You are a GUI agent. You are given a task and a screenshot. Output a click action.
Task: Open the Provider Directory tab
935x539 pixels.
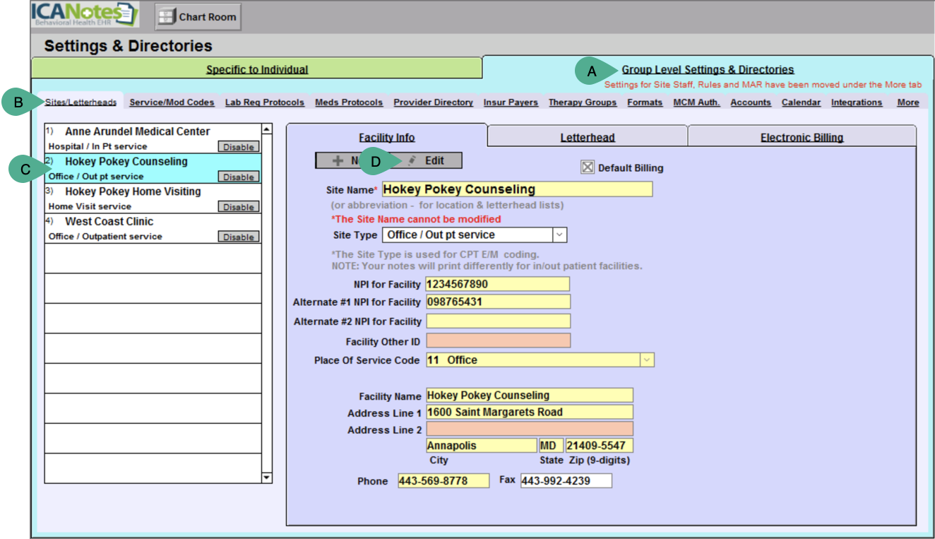(x=433, y=102)
